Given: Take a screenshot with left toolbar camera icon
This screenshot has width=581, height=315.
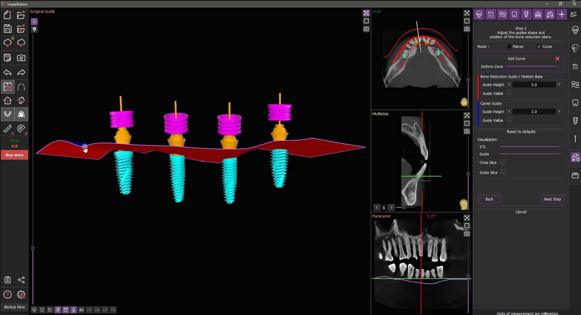Looking at the screenshot, I should pos(21,58).
